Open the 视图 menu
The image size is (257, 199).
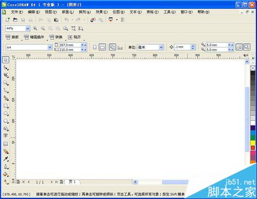(x=51, y=12)
